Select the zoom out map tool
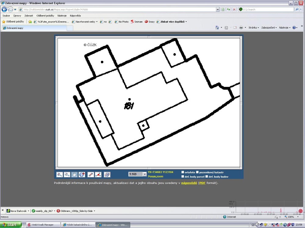Image resolution: width=305 pixels, height=228 pixels. 67,174
